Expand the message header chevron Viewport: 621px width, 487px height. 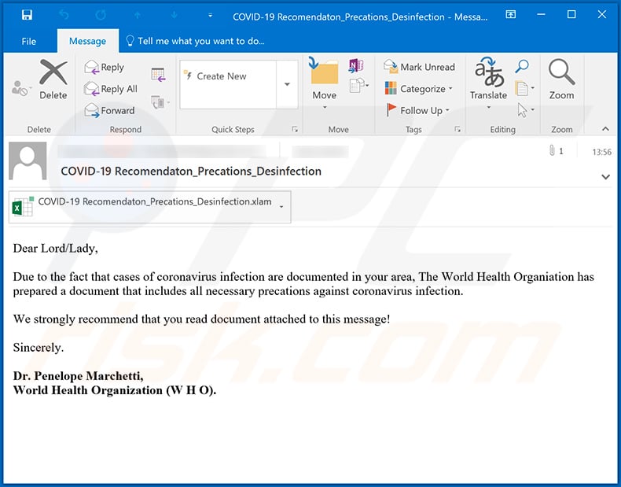(605, 177)
